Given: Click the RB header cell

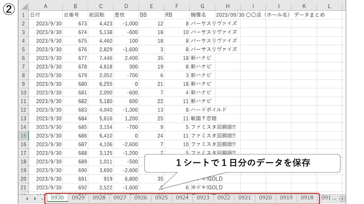Looking at the screenshot, I should point(177,15).
